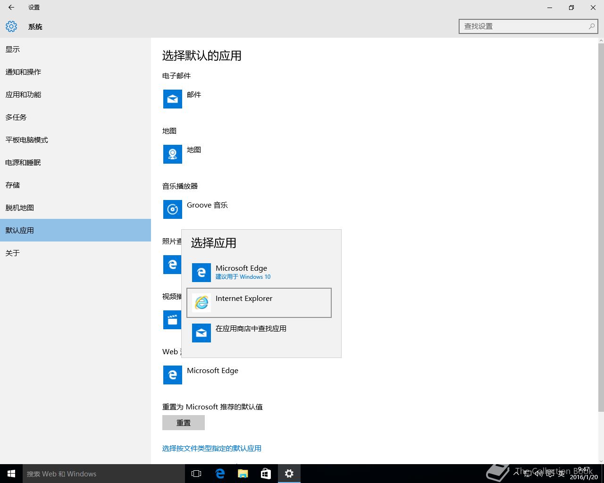The image size is (604, 483).
Task: Click the Settings gear on the taskbar
Action: [289, 474]
